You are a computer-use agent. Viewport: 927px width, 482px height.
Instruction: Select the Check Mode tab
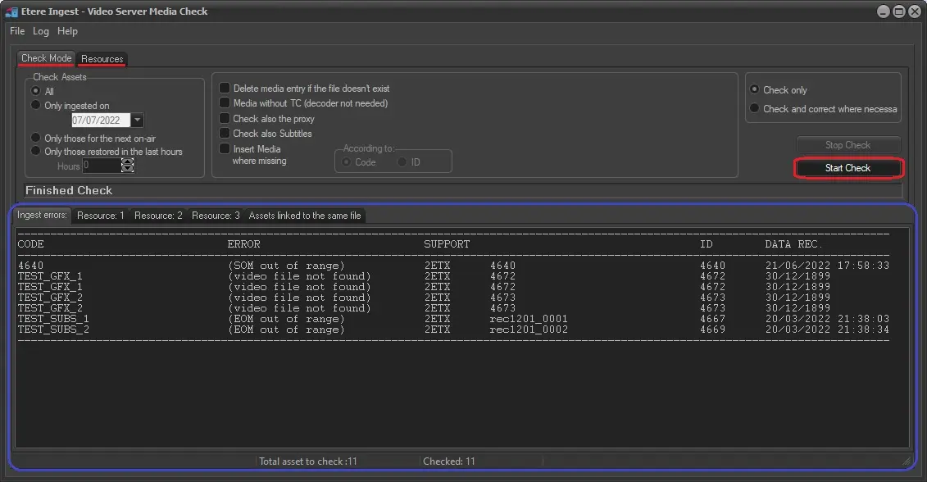coord(46,59)
